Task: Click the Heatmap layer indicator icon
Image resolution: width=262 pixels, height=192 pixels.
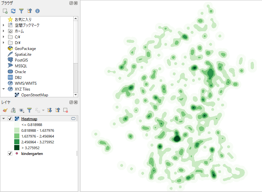Action: pyautogui.click(x=73, y=119)
